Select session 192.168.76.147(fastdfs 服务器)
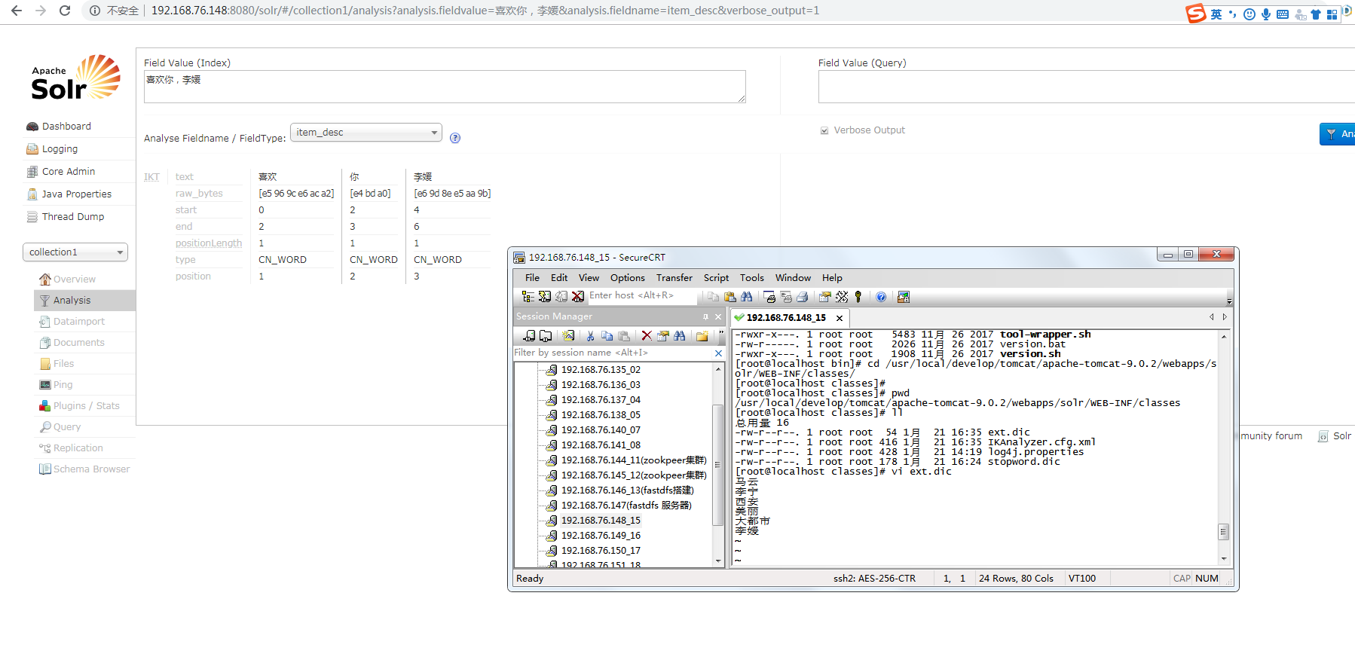This screenshot has width=1355, height=663. (626, 505)
